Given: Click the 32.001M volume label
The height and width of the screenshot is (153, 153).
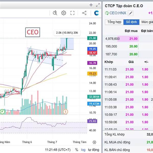Looking at the screenshot, I should 94,97.
